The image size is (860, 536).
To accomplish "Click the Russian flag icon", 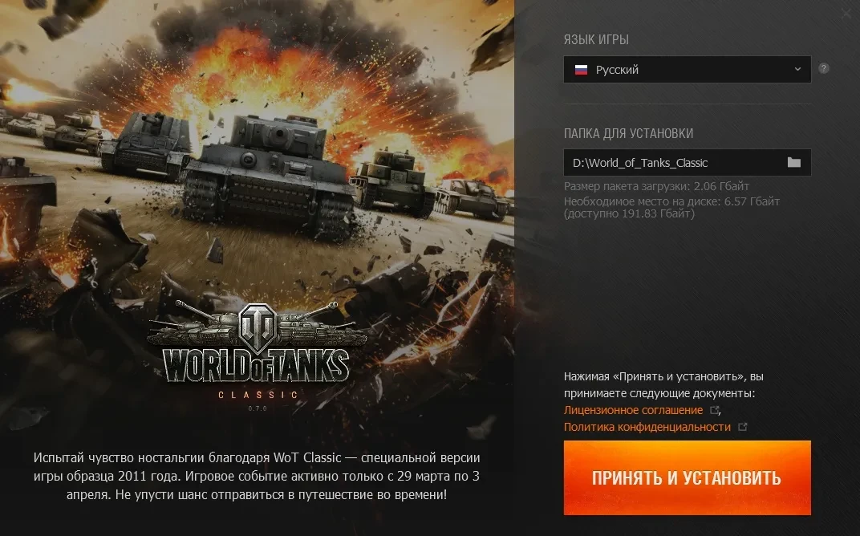I will click(x=581, y=70).
